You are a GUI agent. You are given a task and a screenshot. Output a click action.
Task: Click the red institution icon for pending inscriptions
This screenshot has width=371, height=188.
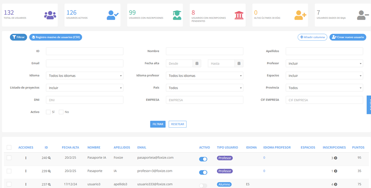(x=239, y=15)
